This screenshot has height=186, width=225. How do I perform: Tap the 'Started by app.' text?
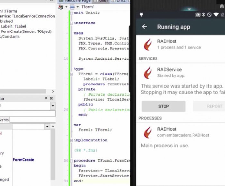click(171, 75)
